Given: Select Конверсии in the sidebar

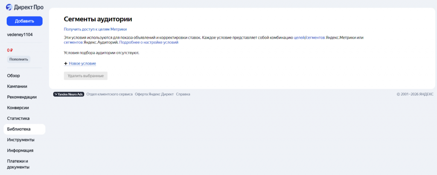Looking at the screenshot, I should (18, 108).
